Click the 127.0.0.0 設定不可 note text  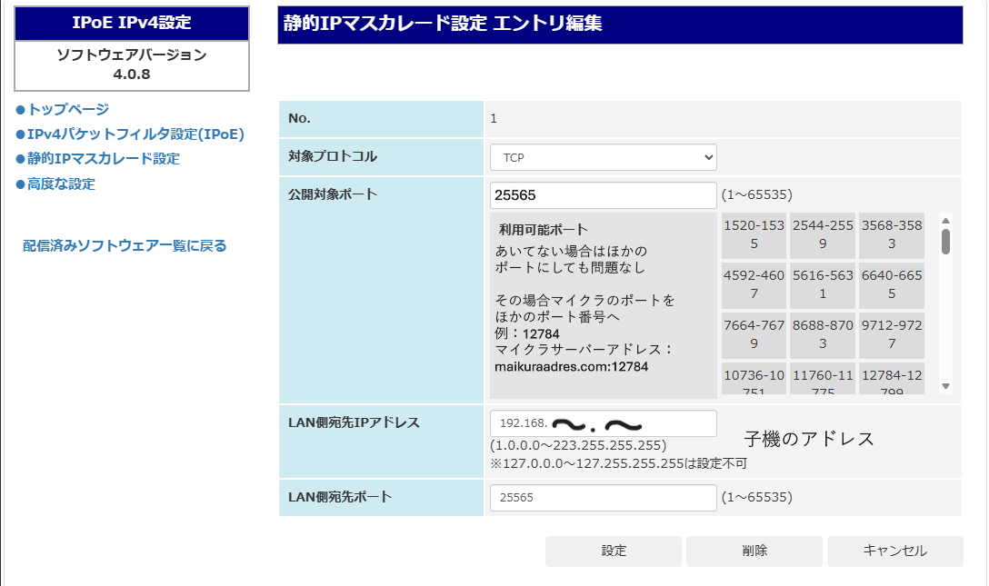[619, 463]
